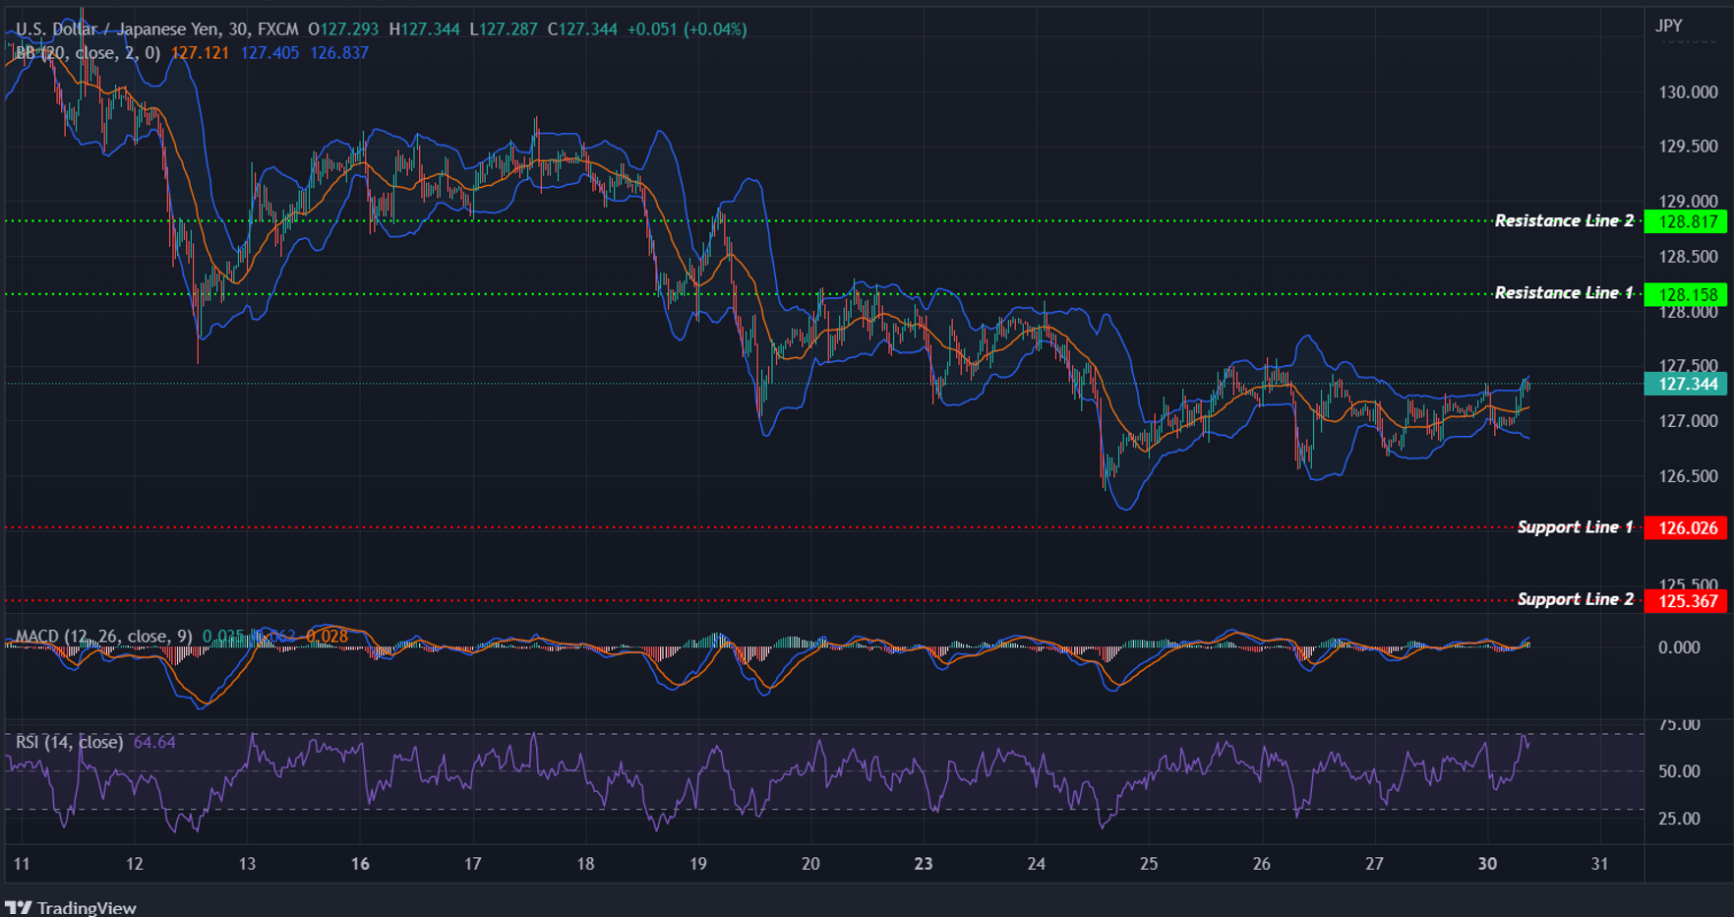
Task: Click the JPY currency label on price scale
Action: (1669, 26)
